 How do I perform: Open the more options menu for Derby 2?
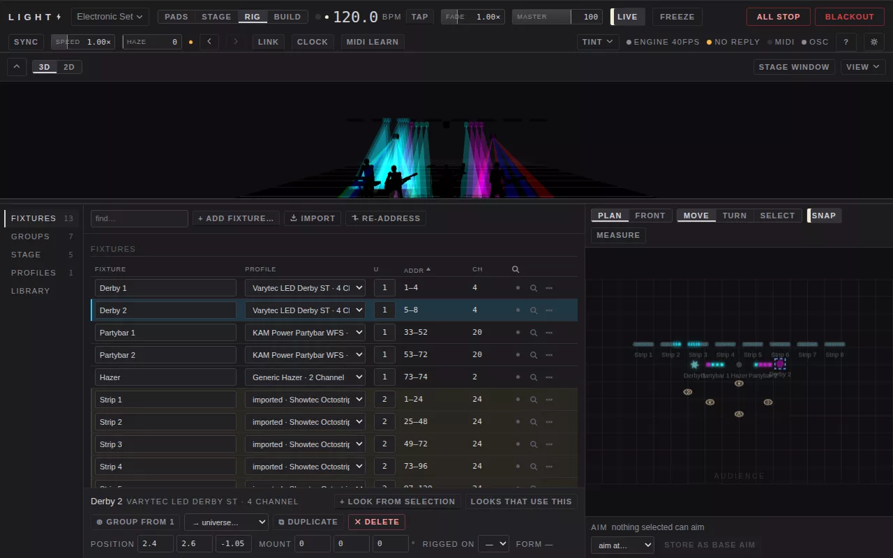click(549, 310)
